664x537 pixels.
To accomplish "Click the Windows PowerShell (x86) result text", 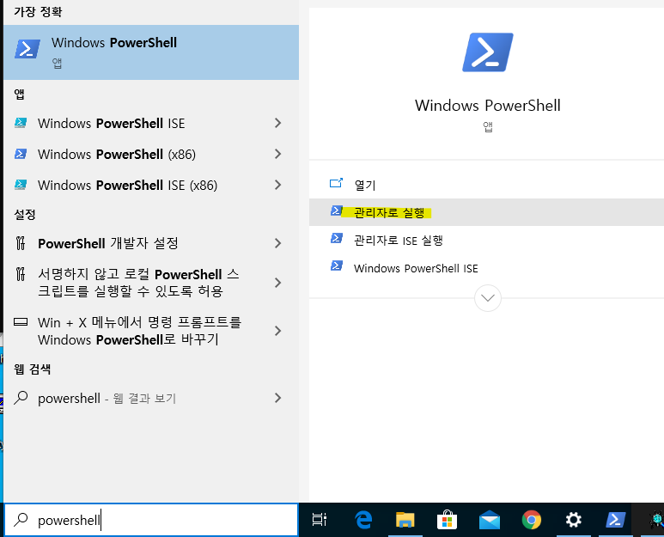I will 117,154.
